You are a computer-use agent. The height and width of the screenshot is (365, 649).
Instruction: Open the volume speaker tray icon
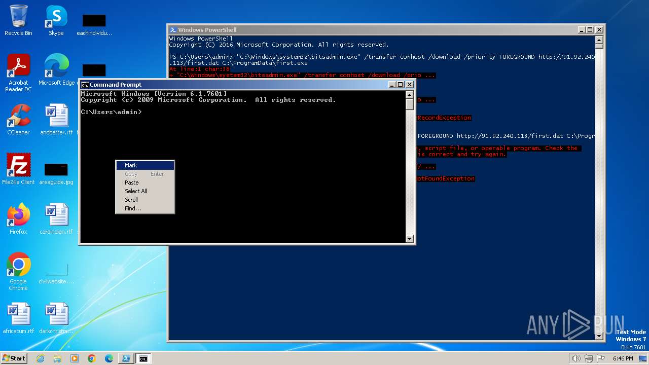tap(576, 358)
